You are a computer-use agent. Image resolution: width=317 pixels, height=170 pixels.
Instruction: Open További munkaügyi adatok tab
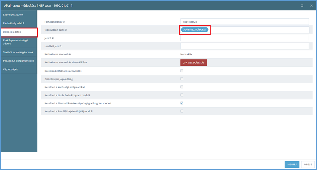(x=19, y=52)
